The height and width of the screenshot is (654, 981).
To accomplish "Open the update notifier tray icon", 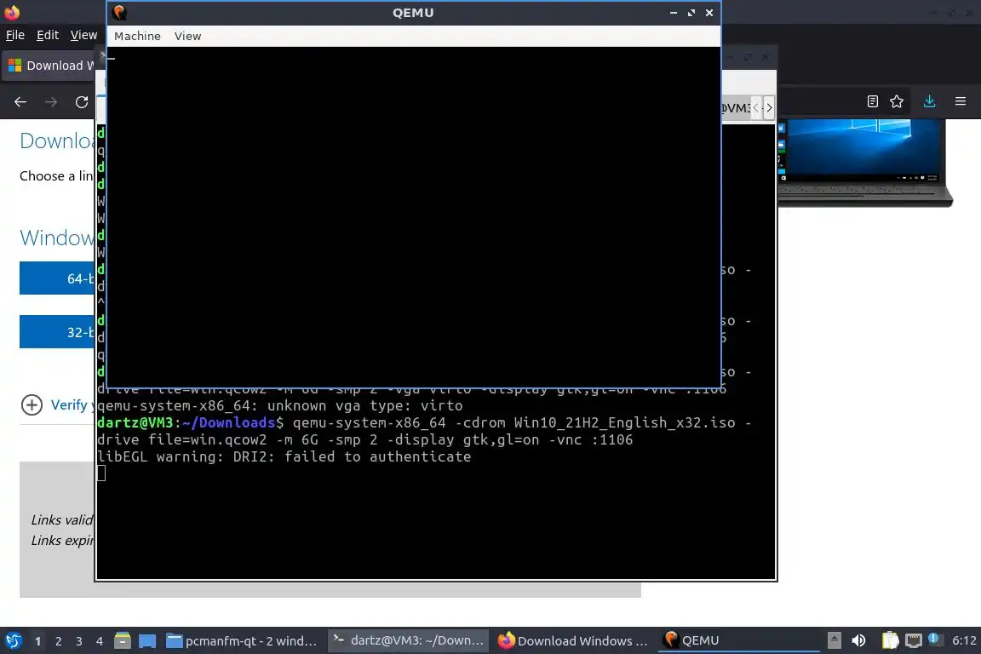I will pos(934,640).
